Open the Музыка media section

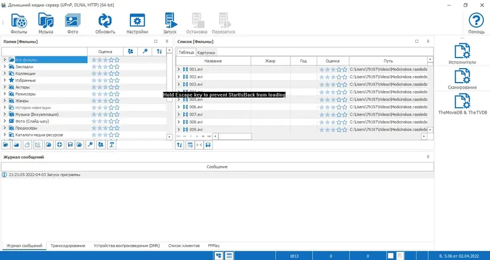pyautogui.click(x=45, y=23)
